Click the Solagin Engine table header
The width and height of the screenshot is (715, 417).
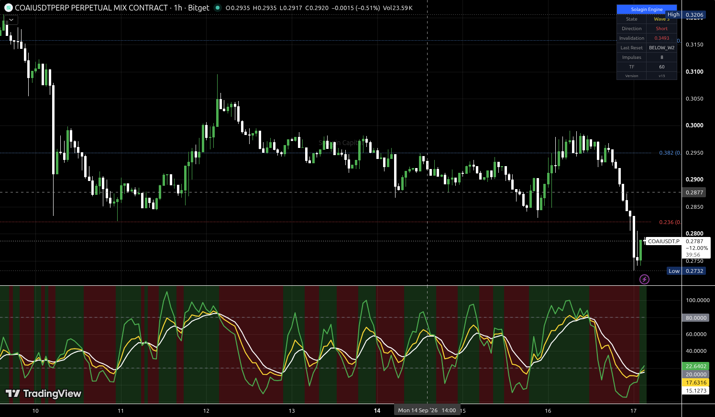(x=647, y=10)
